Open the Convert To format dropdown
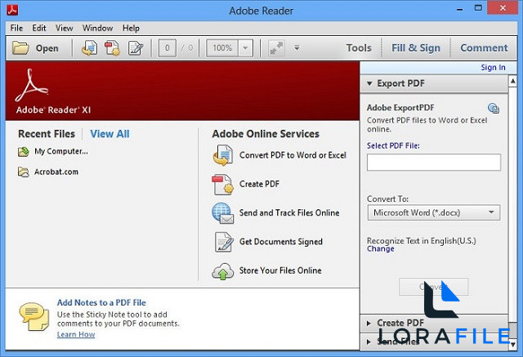The height and width of the screenshot is (357, 523). coord(434,212)
